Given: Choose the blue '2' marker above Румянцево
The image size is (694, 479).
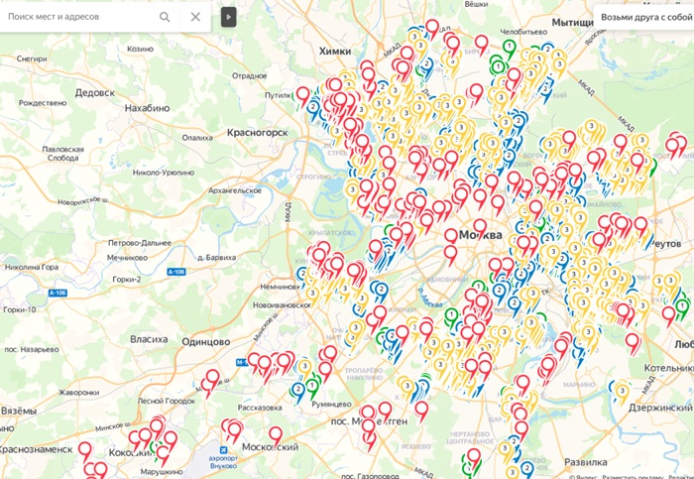Looking at the screenshot, I should (x=298, y=389).
